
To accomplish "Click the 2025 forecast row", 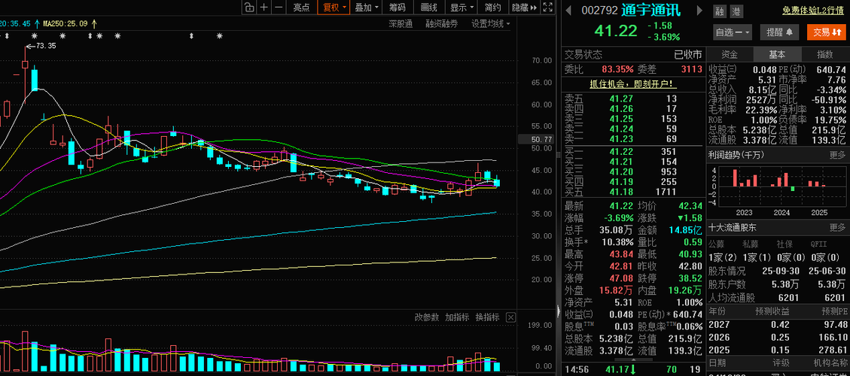I will [x=778, y=350].
